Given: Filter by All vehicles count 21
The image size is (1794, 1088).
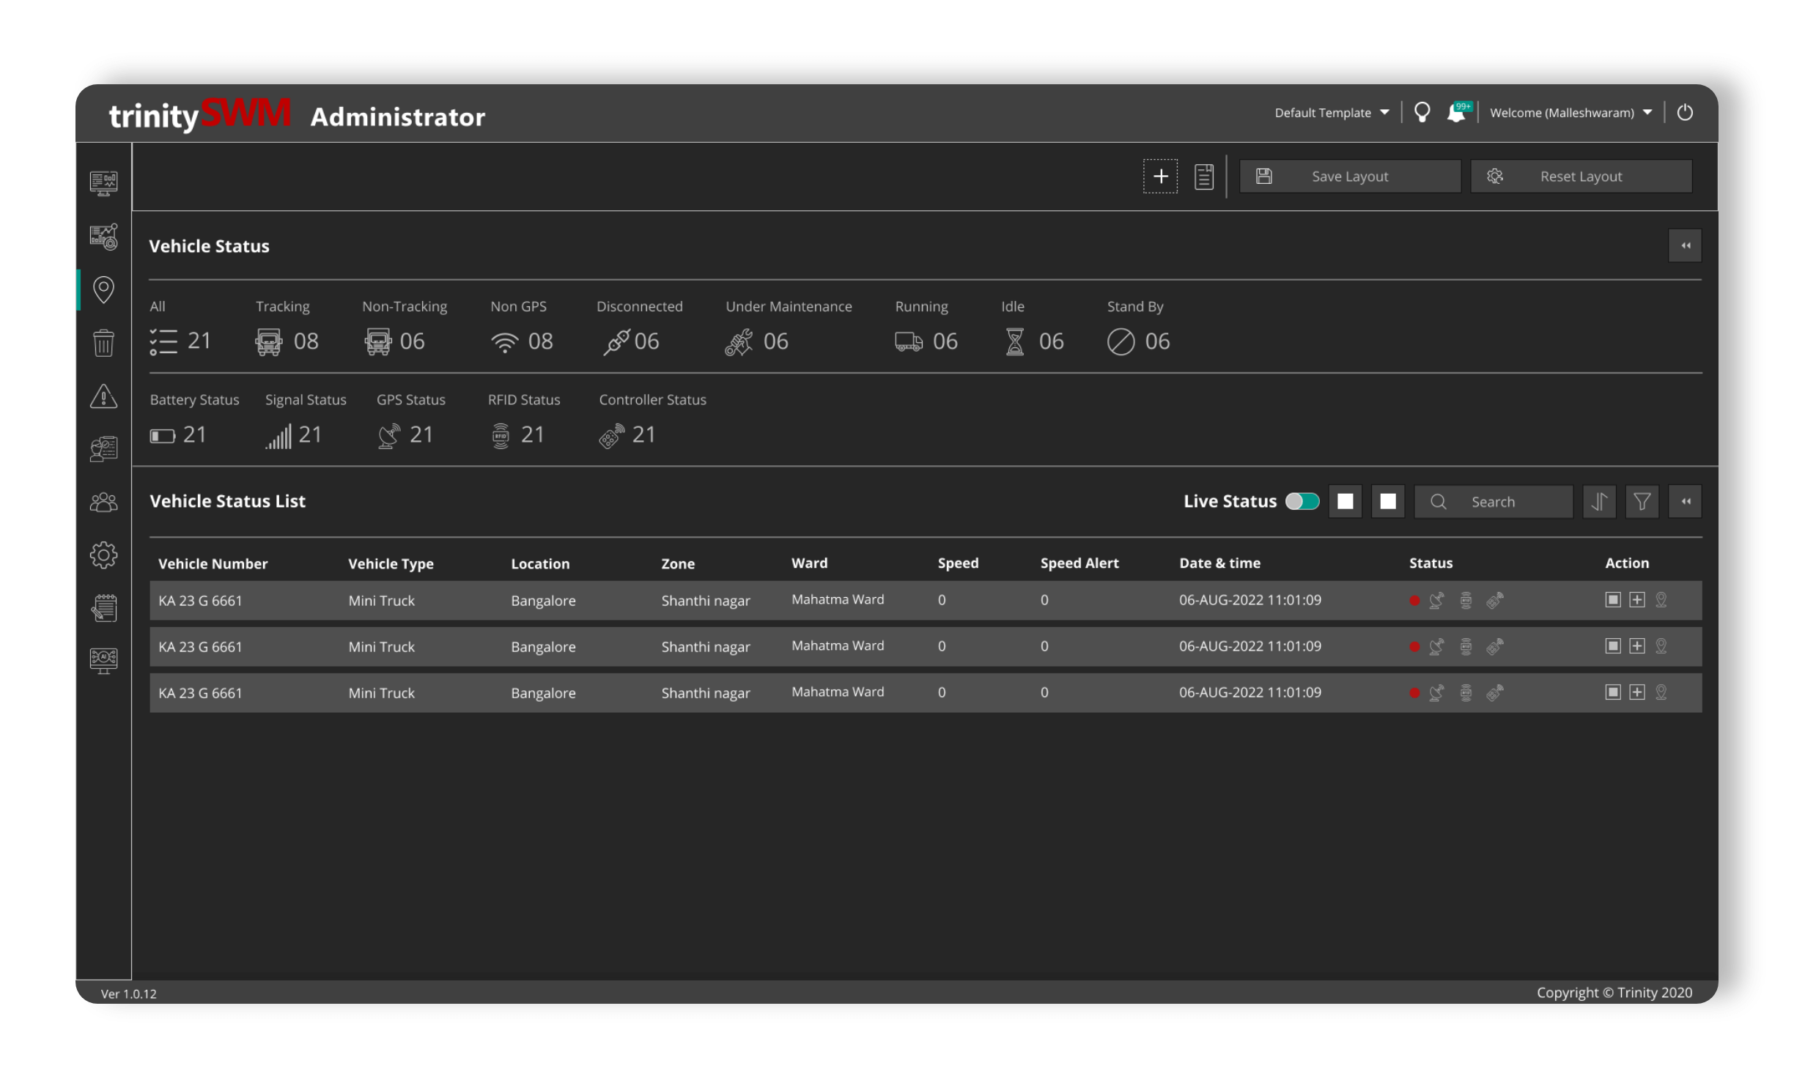Looking at the screenshot, I should pos(180,327).
